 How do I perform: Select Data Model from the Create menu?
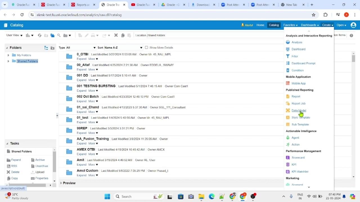coord(299,111)
